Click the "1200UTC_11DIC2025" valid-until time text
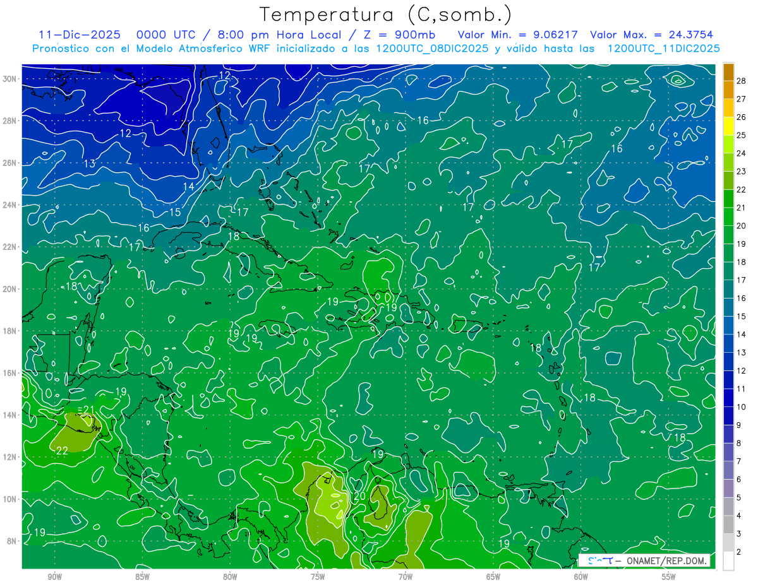This screenshot has width=758, height=585. coord(663,49)
